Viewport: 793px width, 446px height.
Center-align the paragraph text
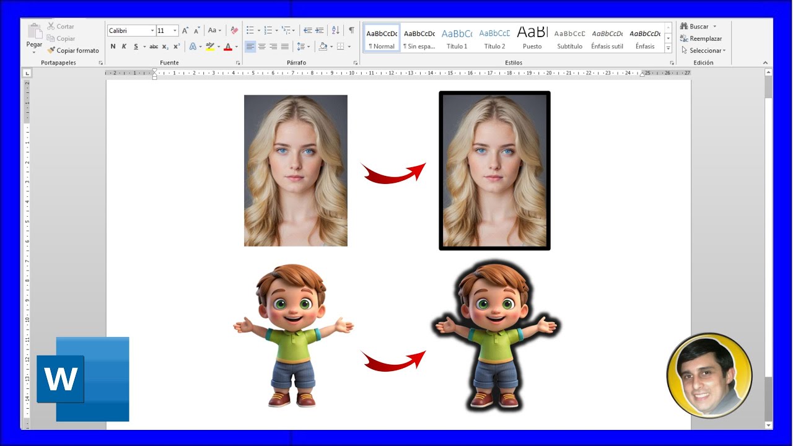coord(261,46)
